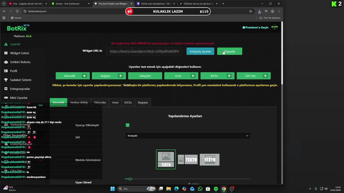
Task: Click the Mini Oyunlar gamepad icon
Action: (6, 98)
